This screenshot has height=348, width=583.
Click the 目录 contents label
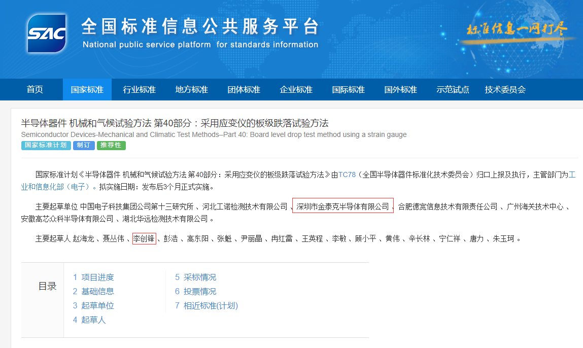click(x=48, y=286)
